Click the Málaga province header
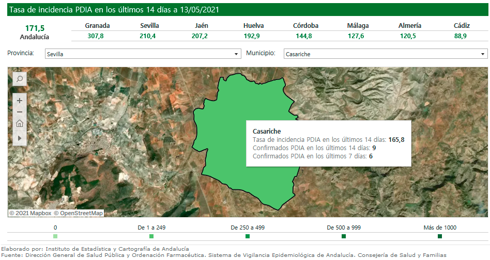This screenshot has width=490, height=260. [x=358, y=26]
